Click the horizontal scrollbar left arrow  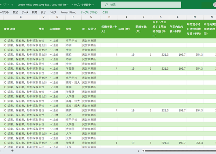tap(143, 151)
